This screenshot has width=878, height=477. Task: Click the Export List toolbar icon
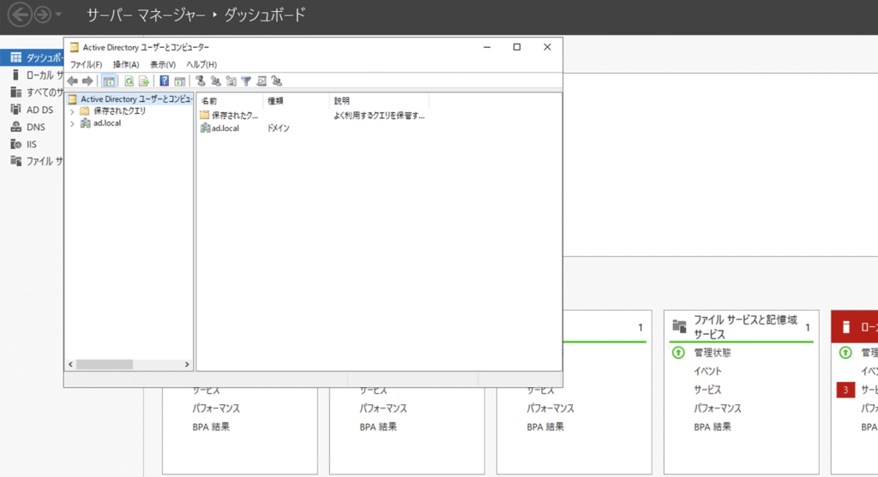(x=144, y=81)
